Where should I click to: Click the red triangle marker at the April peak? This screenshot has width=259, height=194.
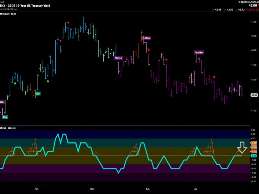coord(68,23)
